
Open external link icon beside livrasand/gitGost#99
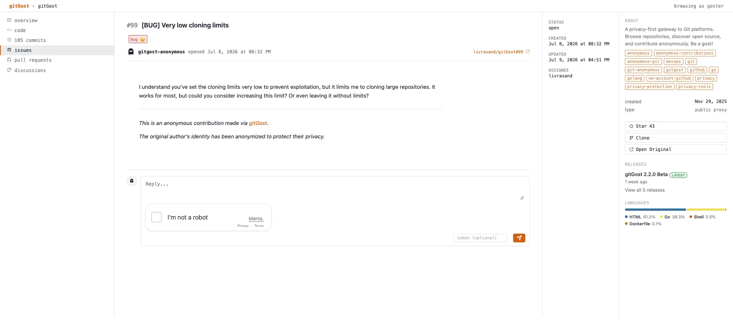tap(528, 51)
